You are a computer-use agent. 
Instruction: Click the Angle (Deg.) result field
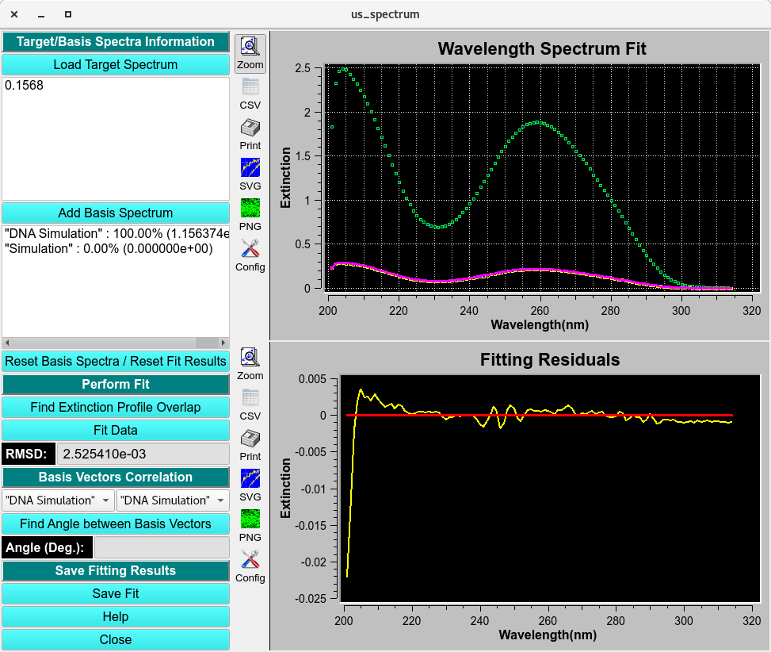coord(161,547)
